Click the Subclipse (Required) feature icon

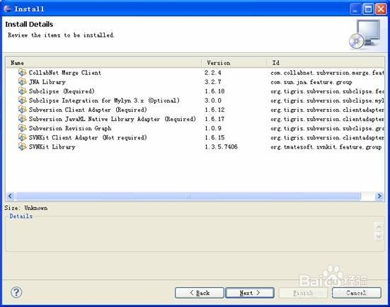pos(22,91)
